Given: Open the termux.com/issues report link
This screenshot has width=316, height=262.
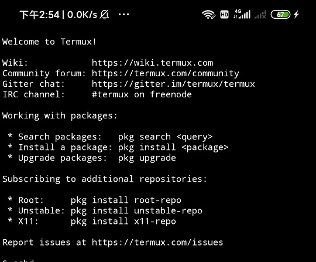Looking at the screenshot, I should 157,242.
